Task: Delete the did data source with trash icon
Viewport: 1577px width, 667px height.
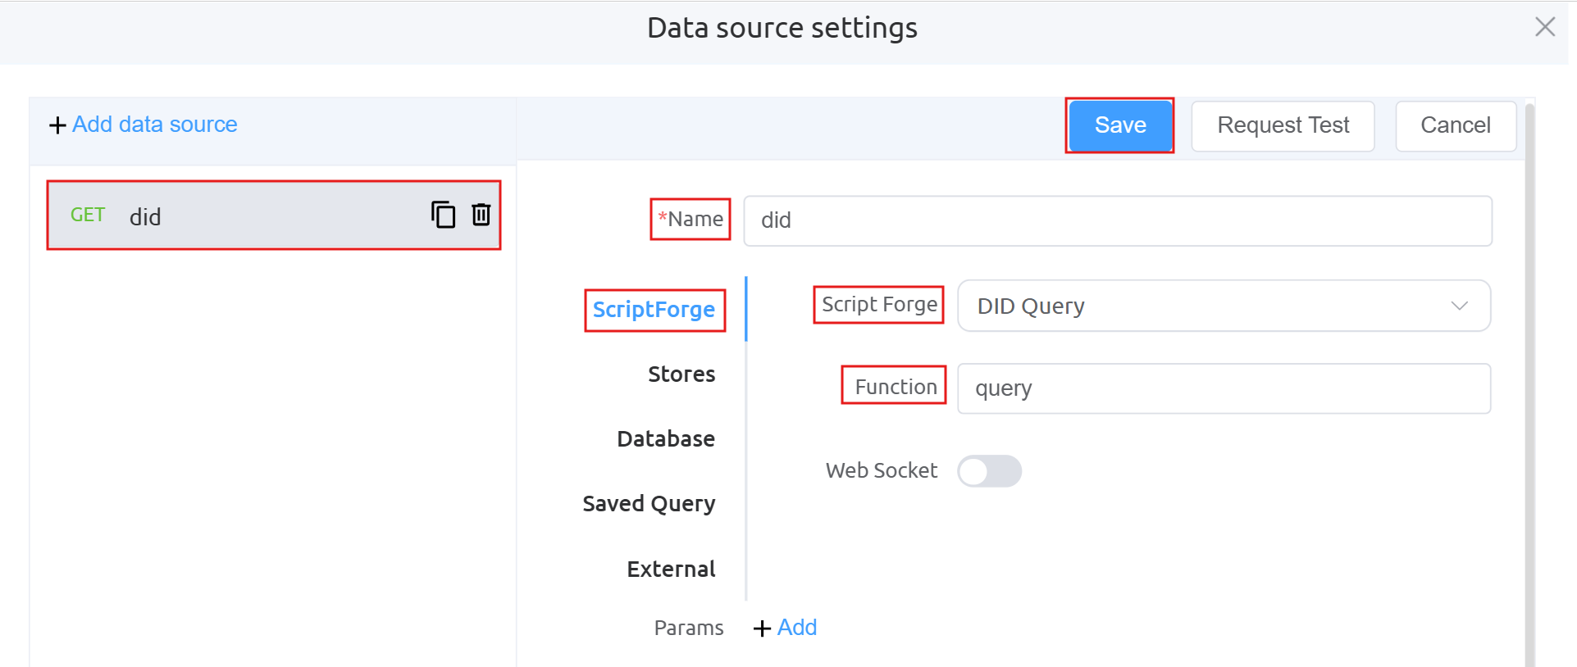Action: (x=481, y=215)
